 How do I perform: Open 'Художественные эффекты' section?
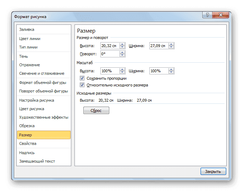point(43,117)
